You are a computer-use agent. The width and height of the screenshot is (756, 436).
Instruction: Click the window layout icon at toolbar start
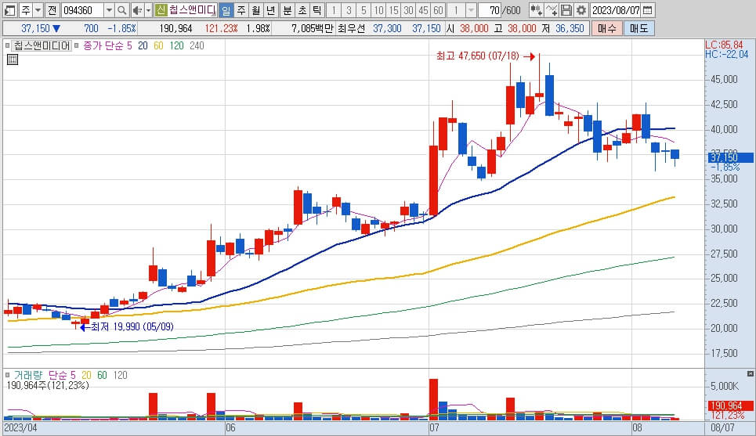click(9, 10)
